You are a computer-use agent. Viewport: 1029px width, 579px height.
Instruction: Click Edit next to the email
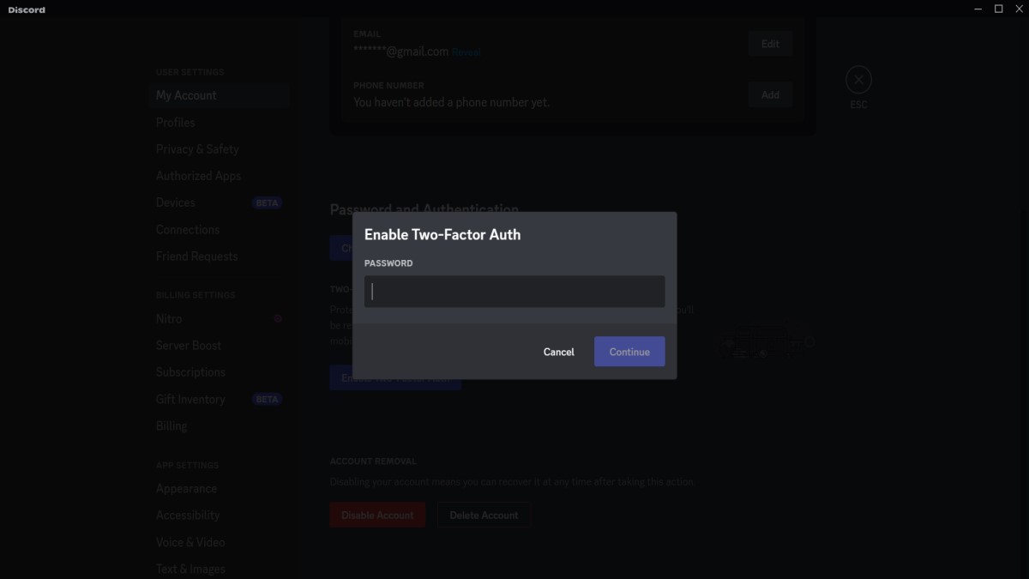click(770, 44)
